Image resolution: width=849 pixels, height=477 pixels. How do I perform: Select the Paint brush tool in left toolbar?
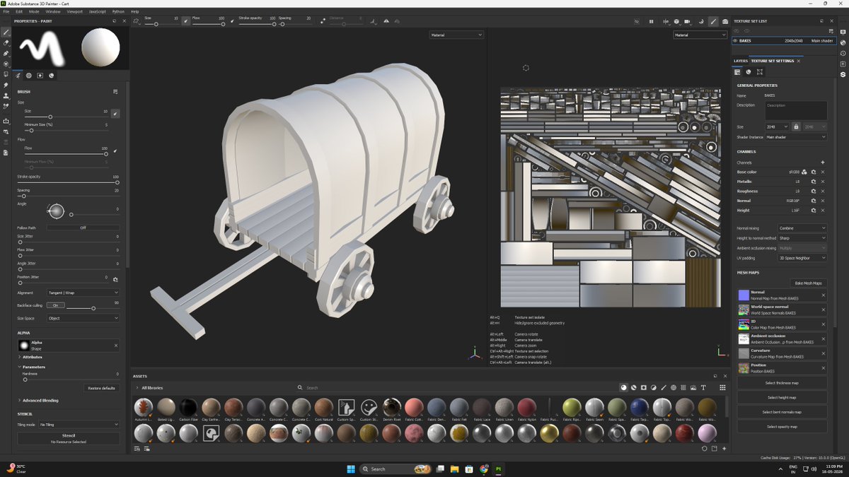[6, 32]
